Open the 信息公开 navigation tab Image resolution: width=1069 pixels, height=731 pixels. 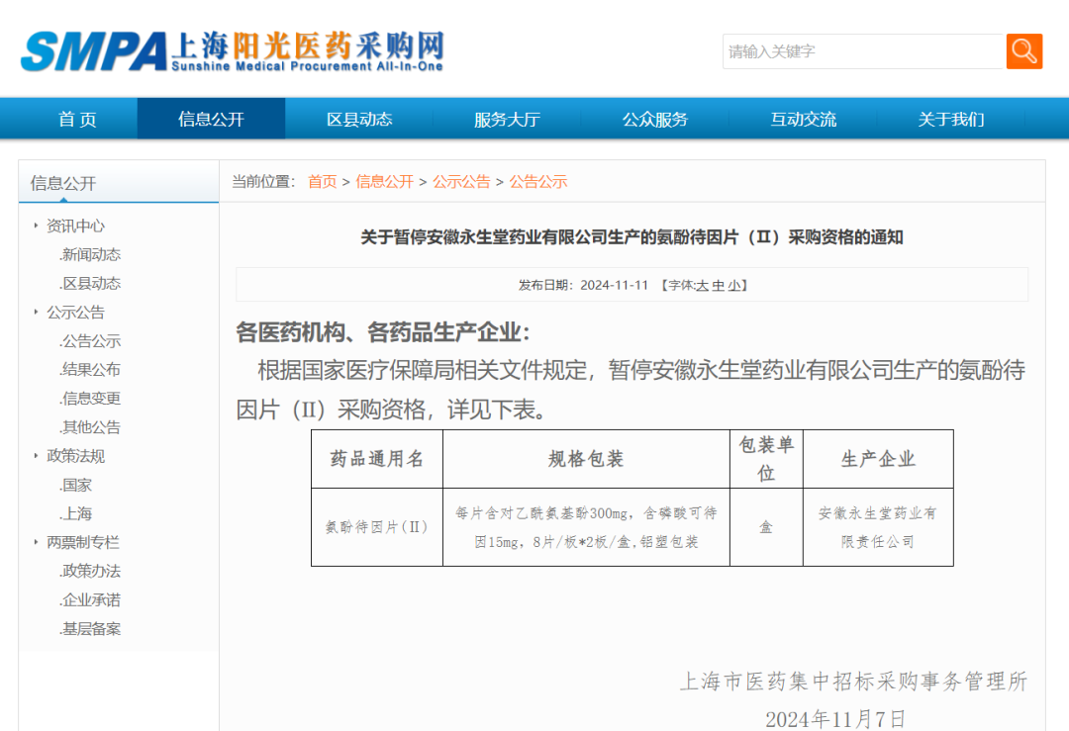212,120
